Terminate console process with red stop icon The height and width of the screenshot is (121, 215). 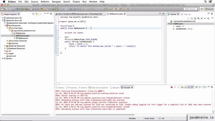click(172, 87)
